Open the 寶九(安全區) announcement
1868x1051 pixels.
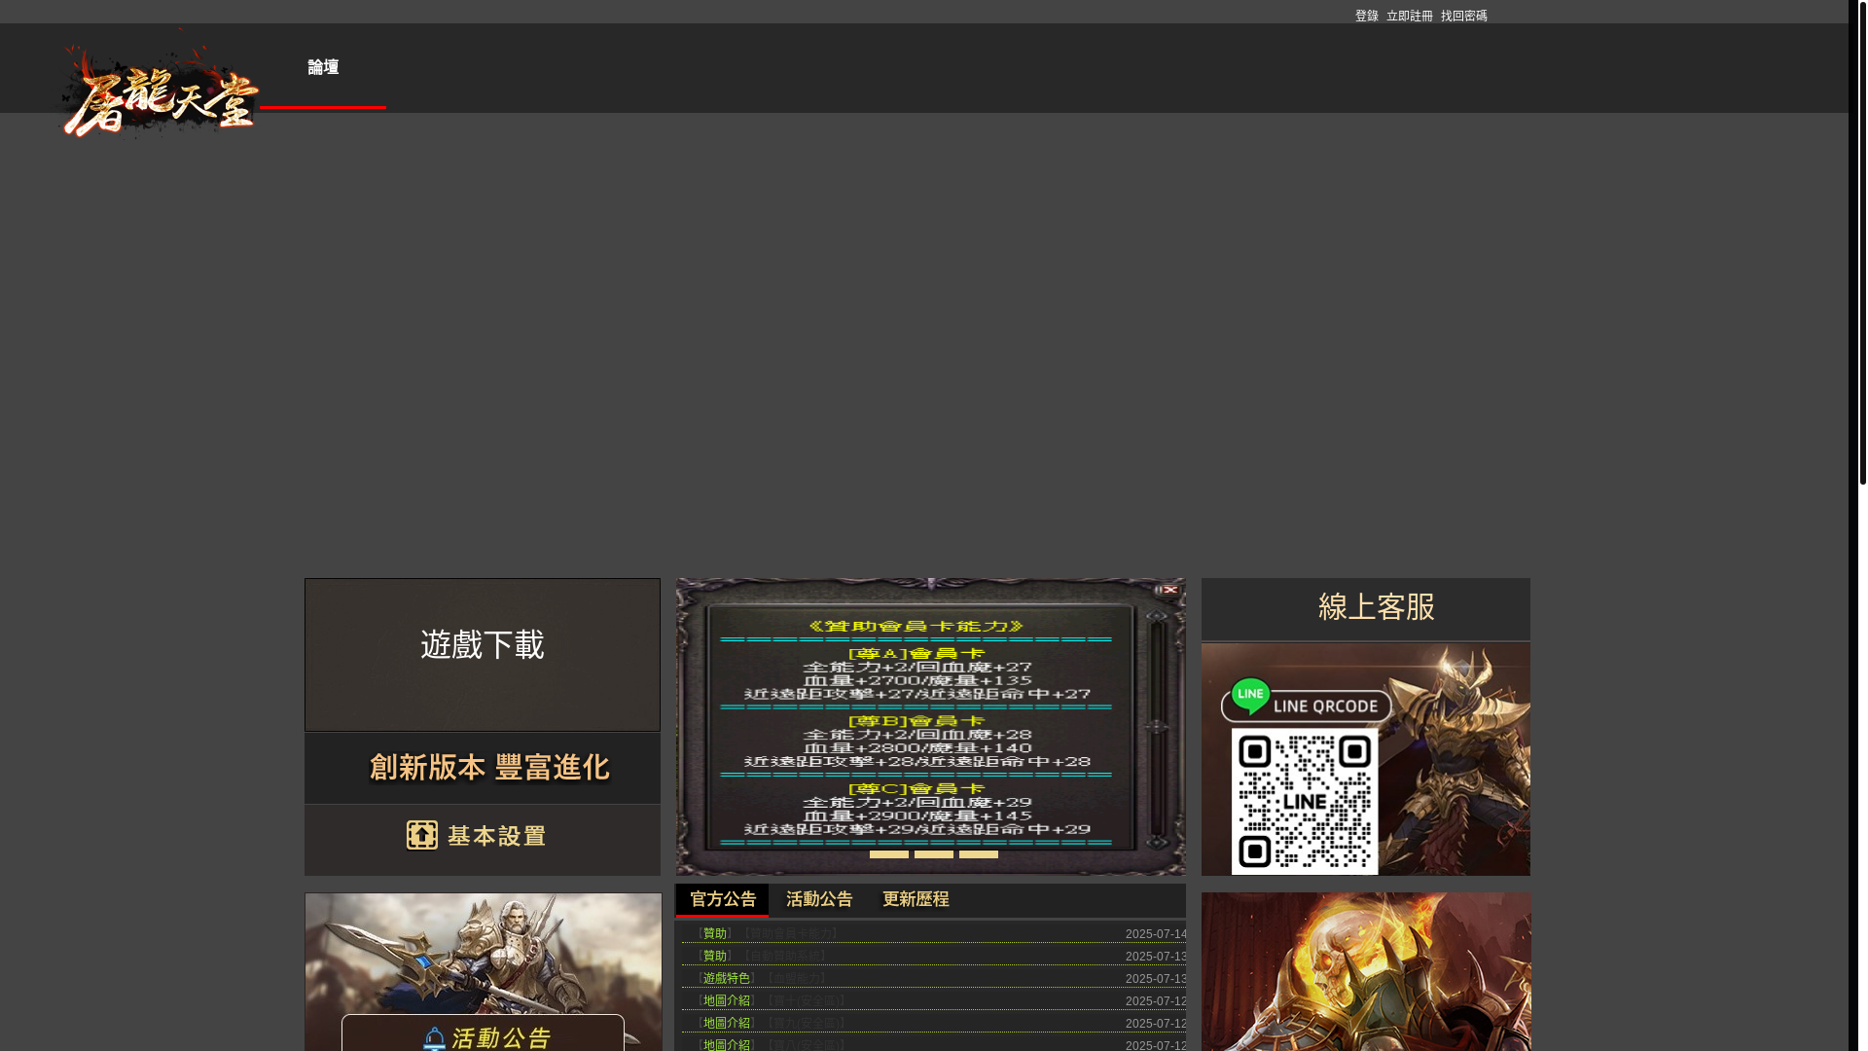coord(806,1023)
